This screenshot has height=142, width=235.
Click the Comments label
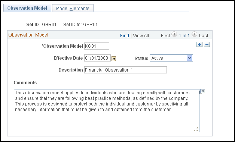pyautogui.click(x=25, y=83)
